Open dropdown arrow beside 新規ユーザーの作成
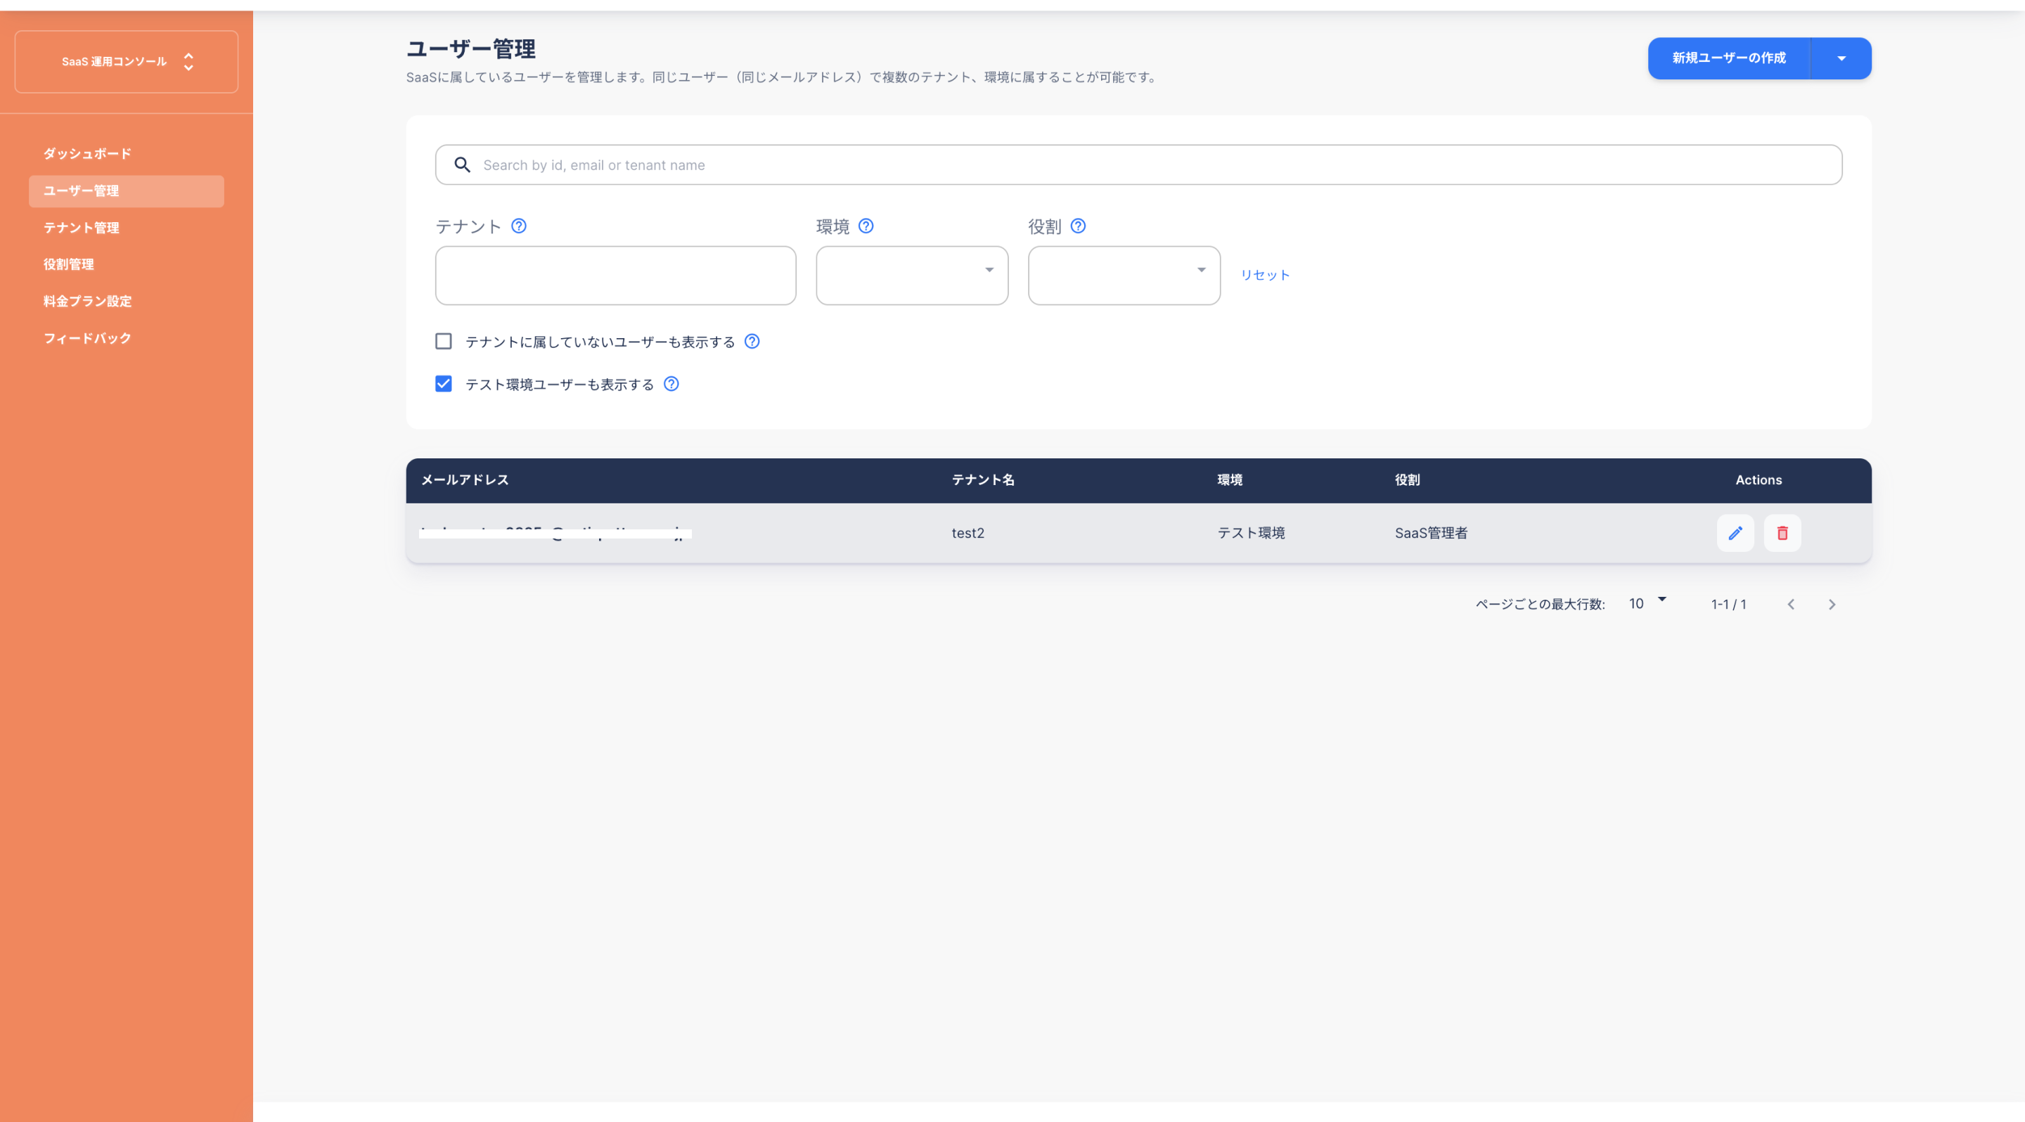This screenshot has width=2025, height=1122. click(x=1841, y=59)
